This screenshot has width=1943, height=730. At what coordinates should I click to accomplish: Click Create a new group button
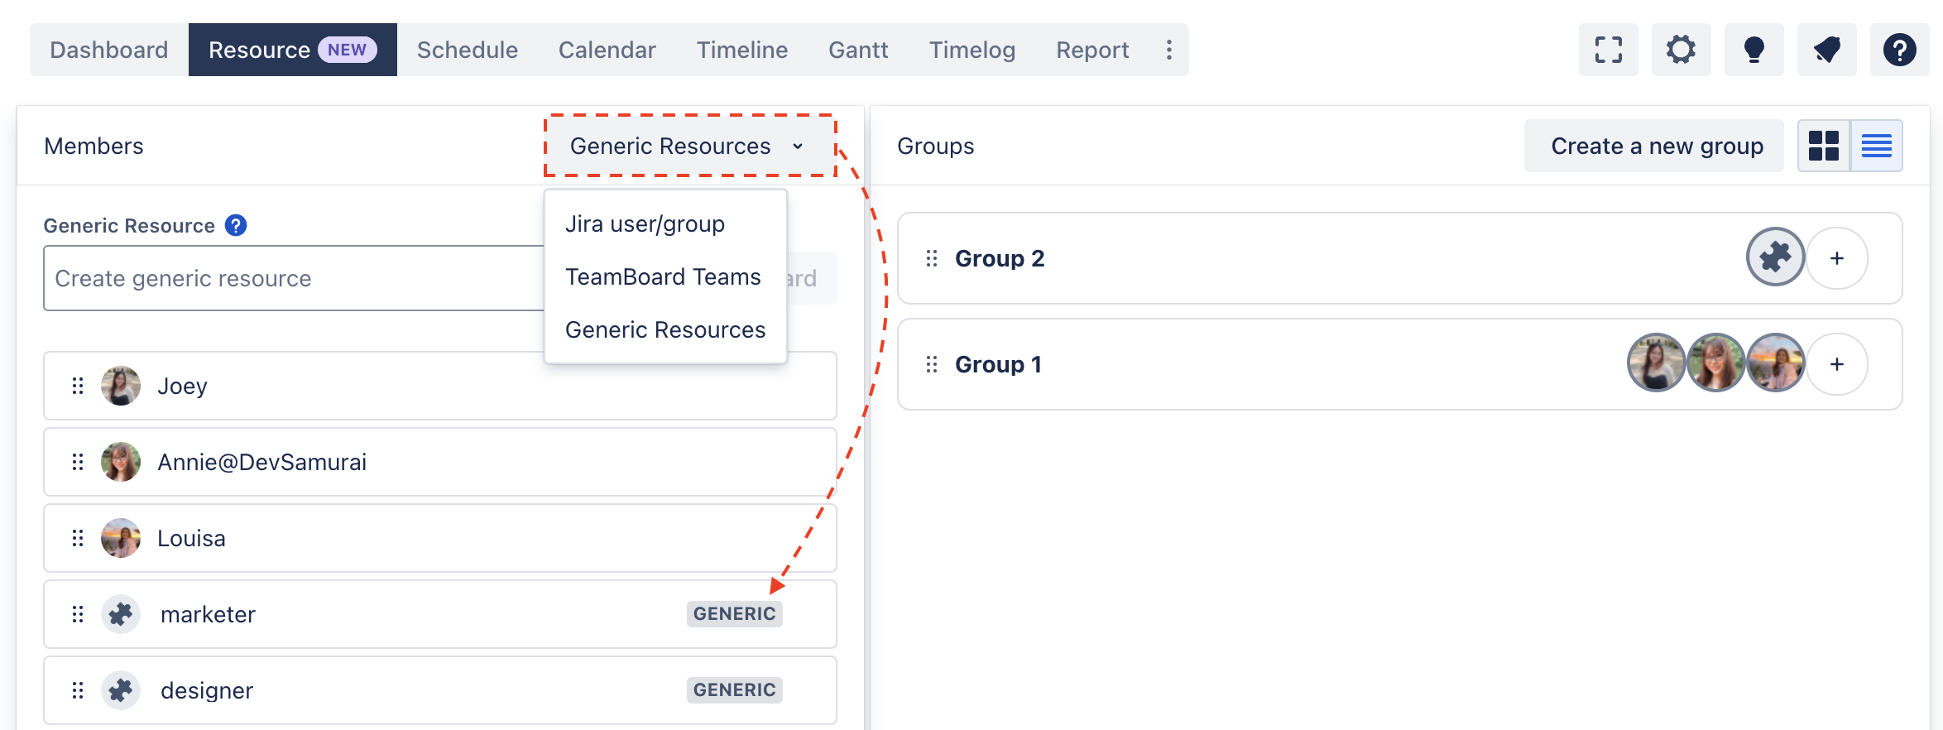pyautogui.click(x=1657, y=146)
